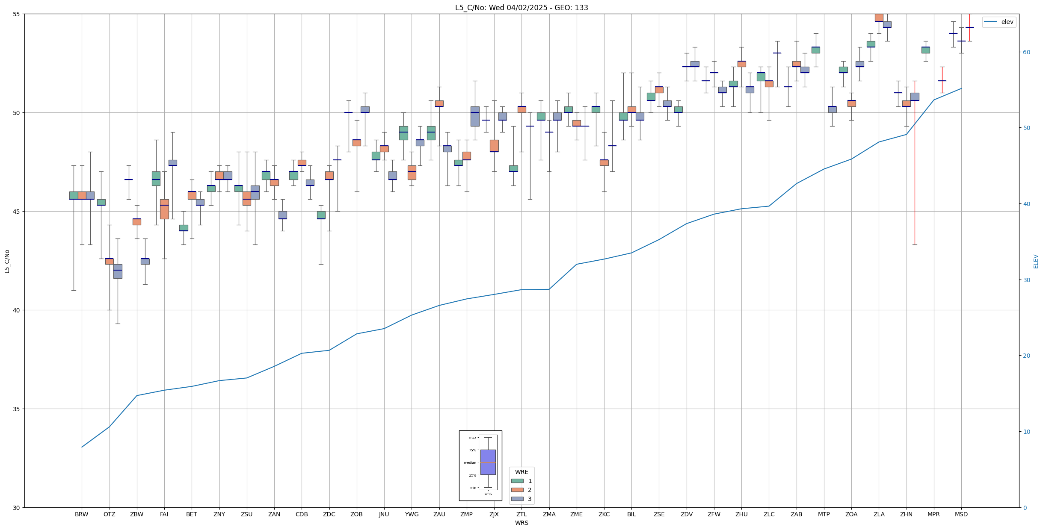1043x530 pixels.
Task: Click the ZHN x-axis tick label
Action: [906, 515]
